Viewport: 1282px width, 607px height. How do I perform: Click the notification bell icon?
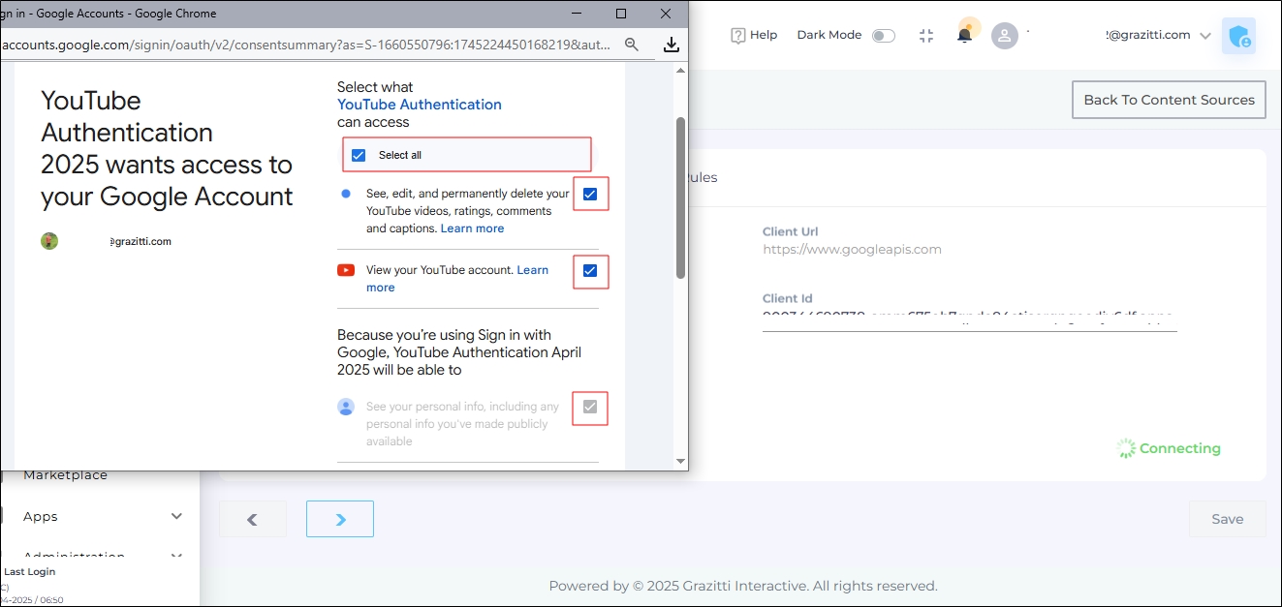tap(964, 36)
